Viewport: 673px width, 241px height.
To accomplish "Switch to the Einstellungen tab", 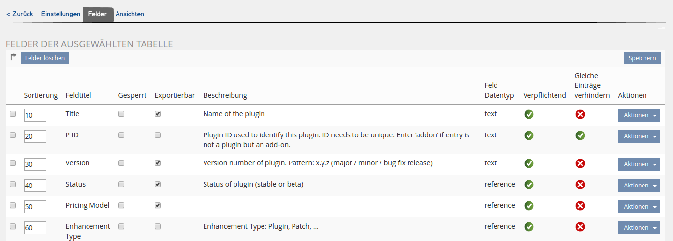I will pyautogui.click(x=60, y=14).
